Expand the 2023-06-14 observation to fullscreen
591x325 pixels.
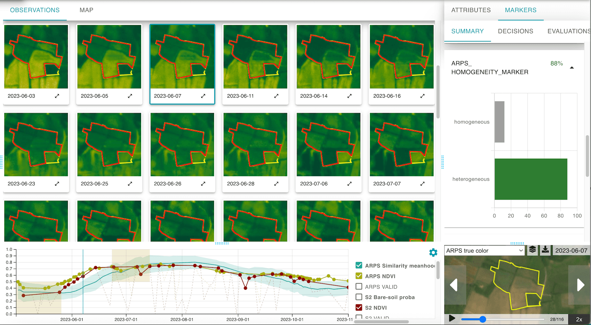click(349, 96)
